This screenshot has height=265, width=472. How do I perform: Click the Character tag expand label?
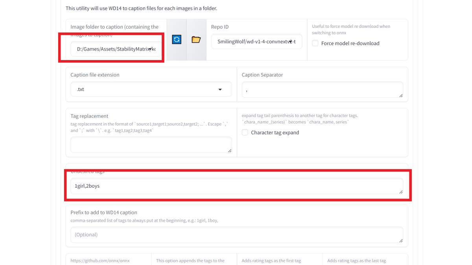click(275, 133)
